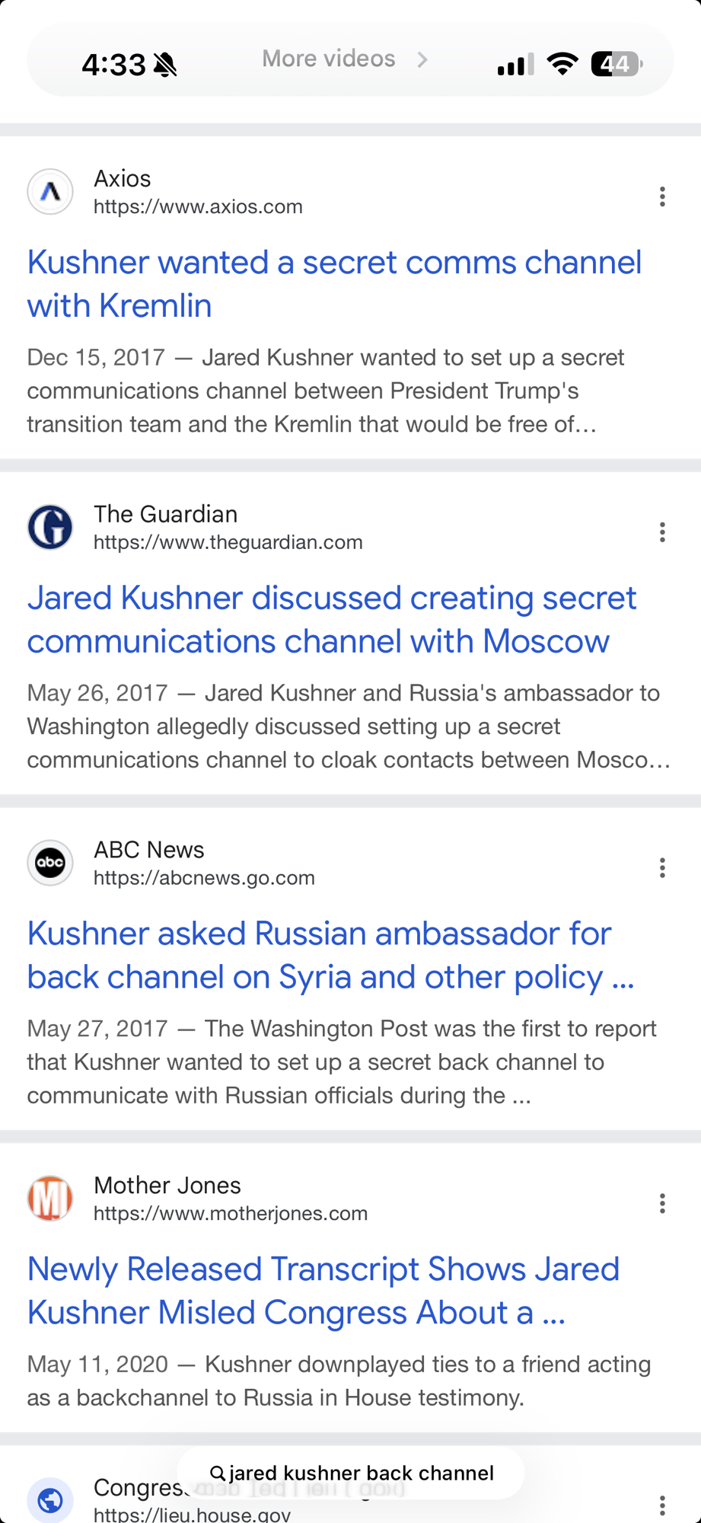Tap The Guardian site logo icon
The height and width of the screenshot is (1523, 701).
pyautogui.click(x=50, y=527)
